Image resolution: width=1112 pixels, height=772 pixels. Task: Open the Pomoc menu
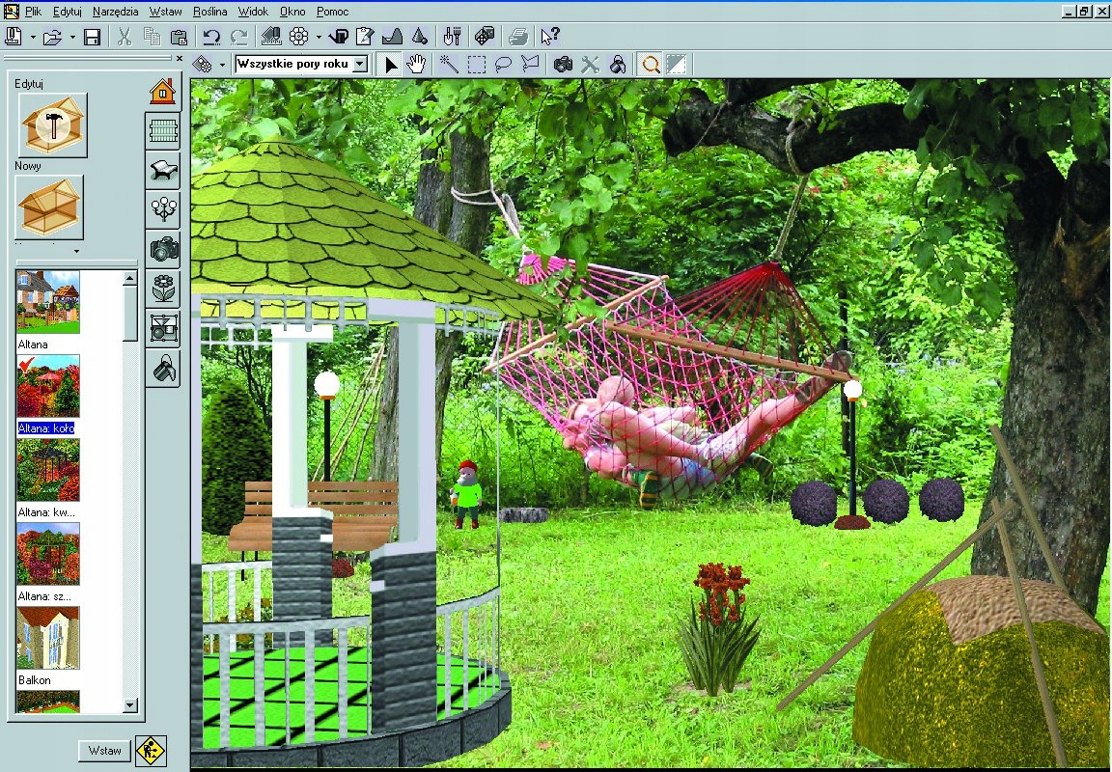[333, 12]
